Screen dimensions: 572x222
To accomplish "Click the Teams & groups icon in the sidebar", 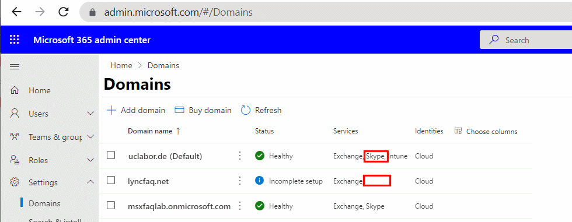I will (x=15, y=137).
